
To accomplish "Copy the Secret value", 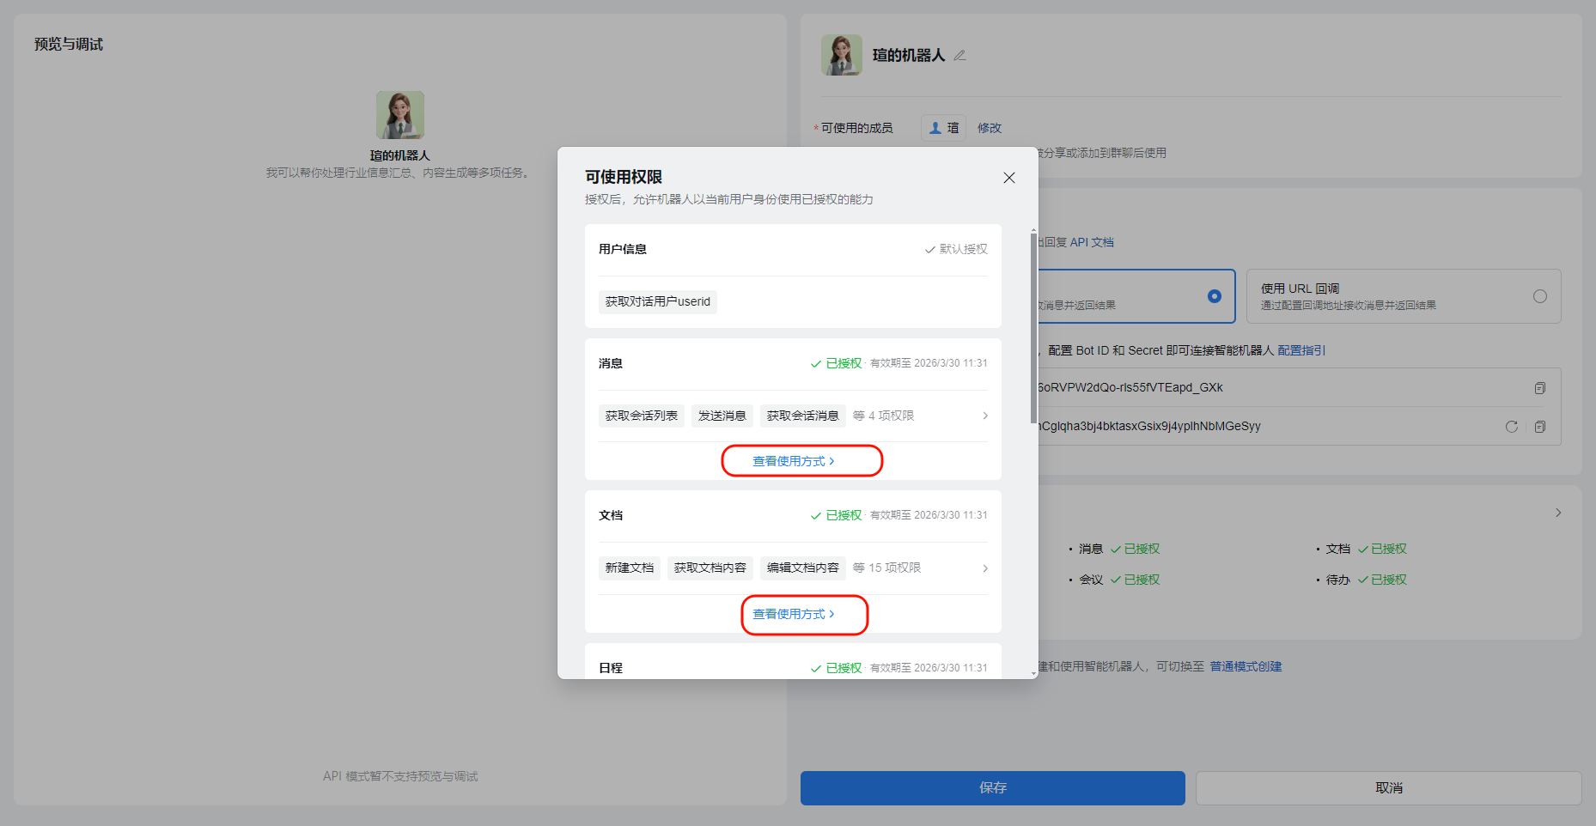I will click(1540, 427).
